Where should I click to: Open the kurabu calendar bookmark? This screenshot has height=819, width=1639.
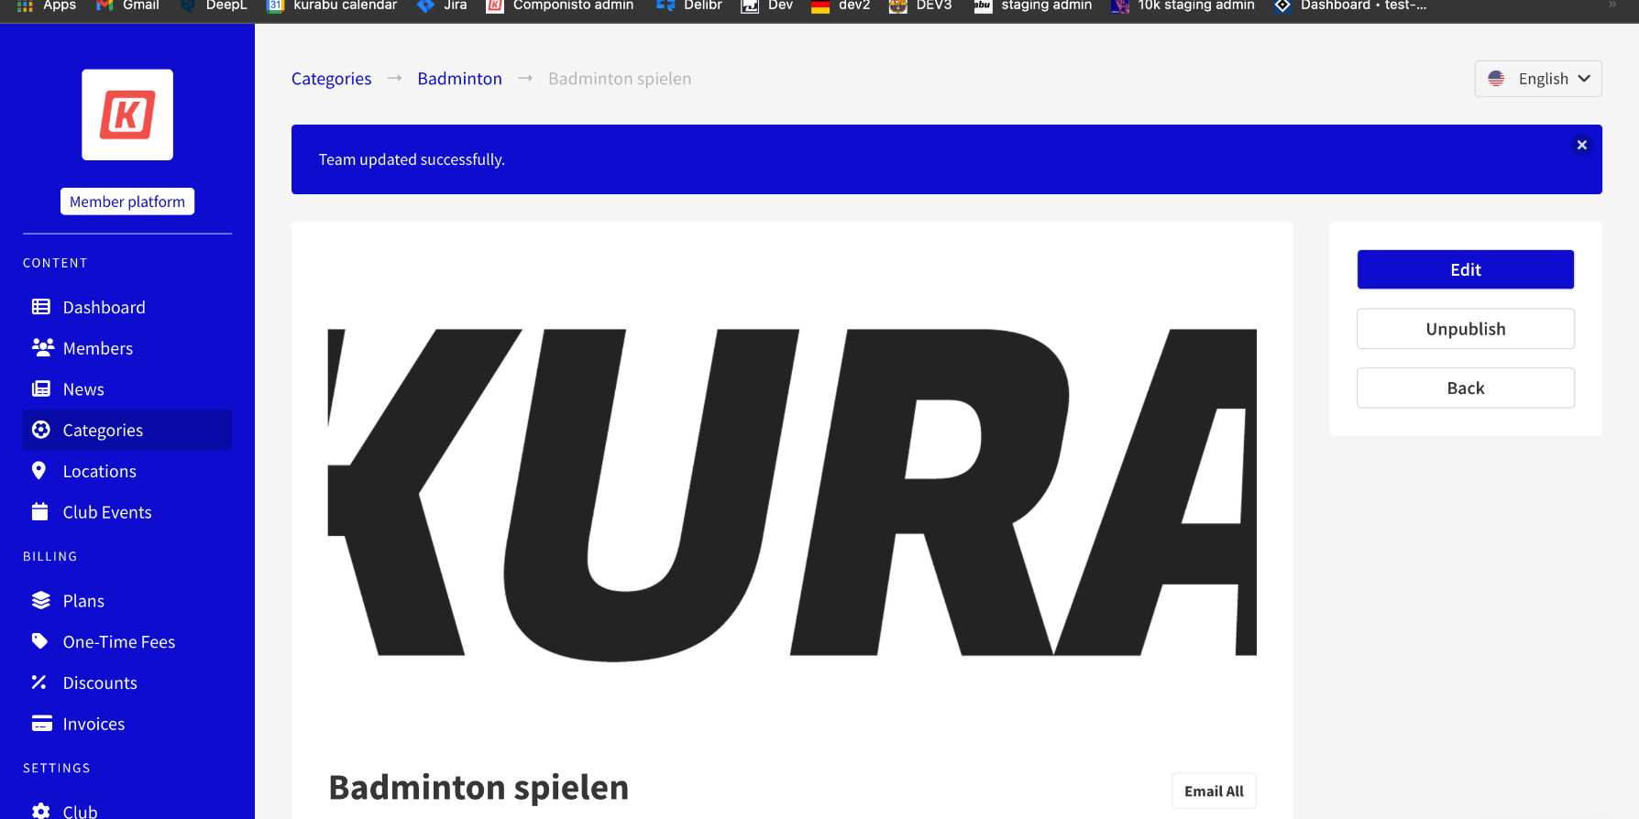(x=332, y=5)
